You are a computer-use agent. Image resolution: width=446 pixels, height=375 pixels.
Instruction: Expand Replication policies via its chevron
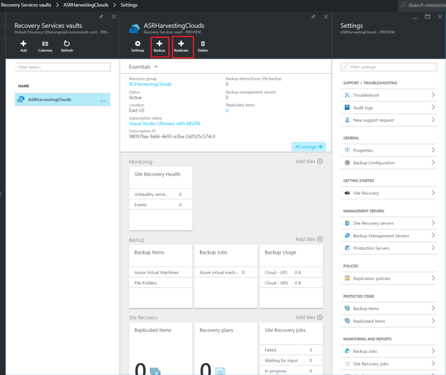tap(433, 278)
